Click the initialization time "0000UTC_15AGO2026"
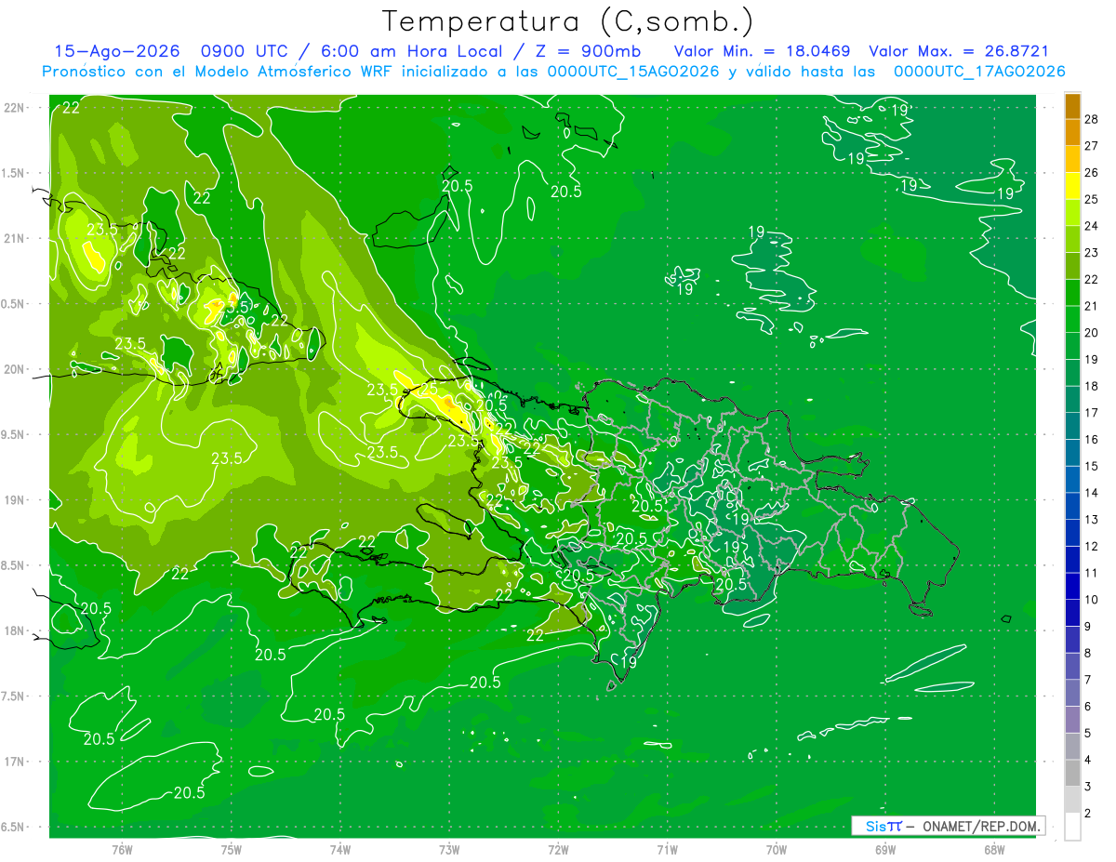 coord(633,72)
